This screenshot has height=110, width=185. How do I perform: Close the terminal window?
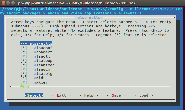[x=3, y=3]
